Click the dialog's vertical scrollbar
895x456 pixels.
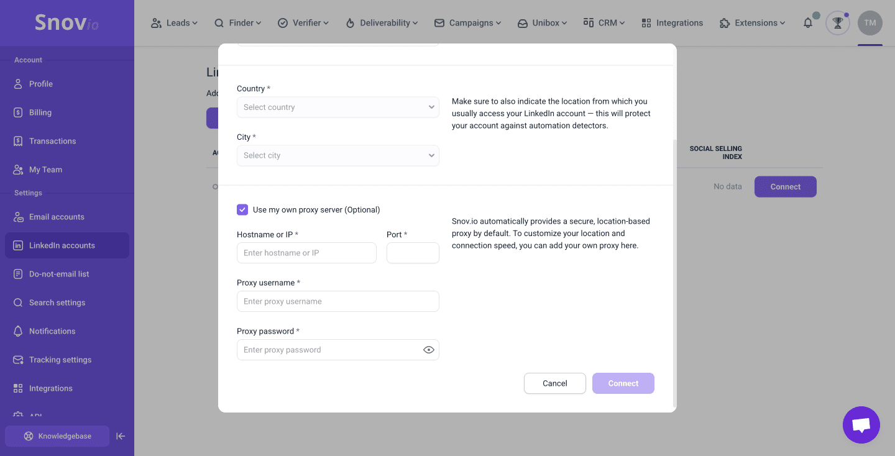pos(674,273)
